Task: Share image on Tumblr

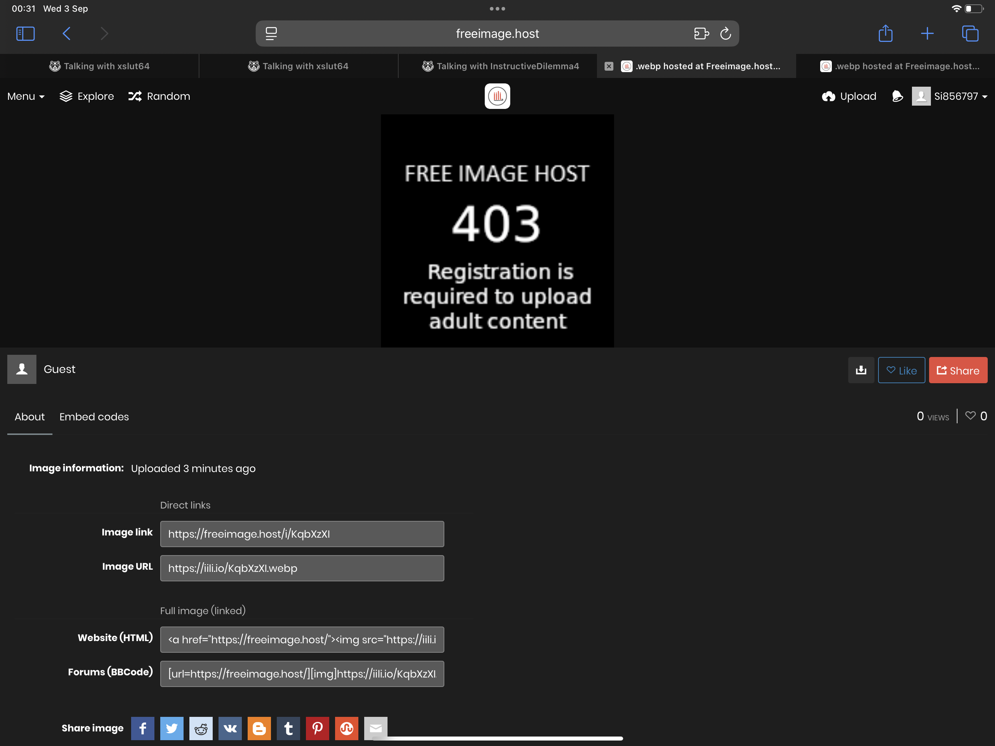Action: (x=288, y=729)
